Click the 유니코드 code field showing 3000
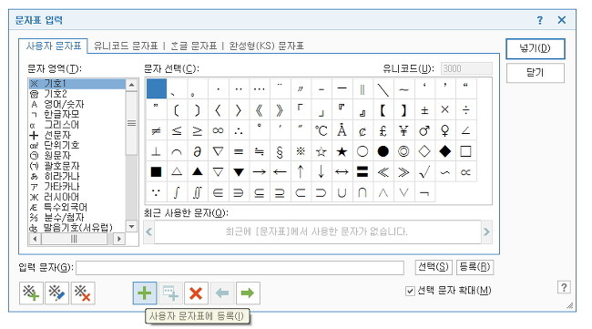The height and width of the screenshot is (329, 592). pyautogui.click(x=466, y=68)
